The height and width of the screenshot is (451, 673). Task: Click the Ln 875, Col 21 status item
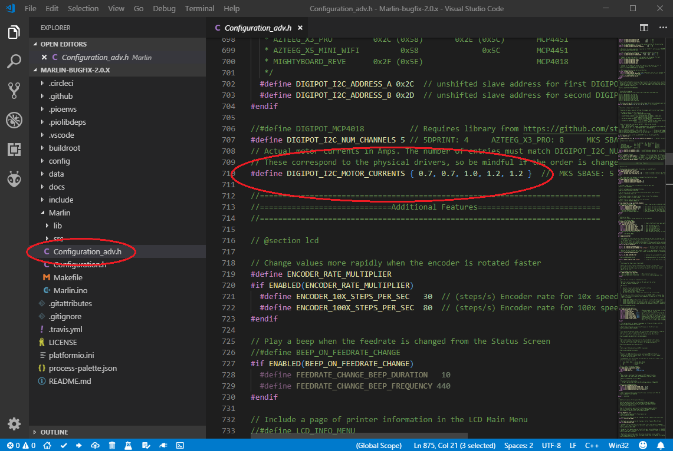pos(454,446)
